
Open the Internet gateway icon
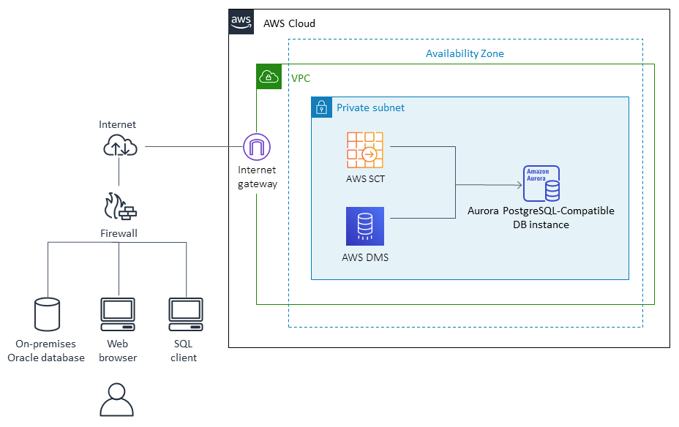pyautogui.click(x=257, y=146)
